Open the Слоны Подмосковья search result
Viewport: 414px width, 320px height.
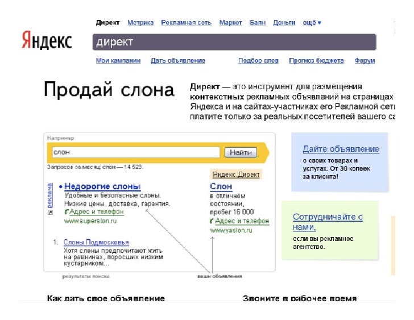pos(96,242)
